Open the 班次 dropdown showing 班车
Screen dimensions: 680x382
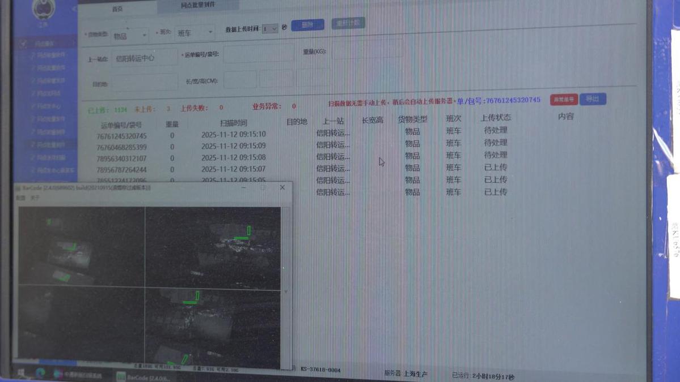point(195,33)
